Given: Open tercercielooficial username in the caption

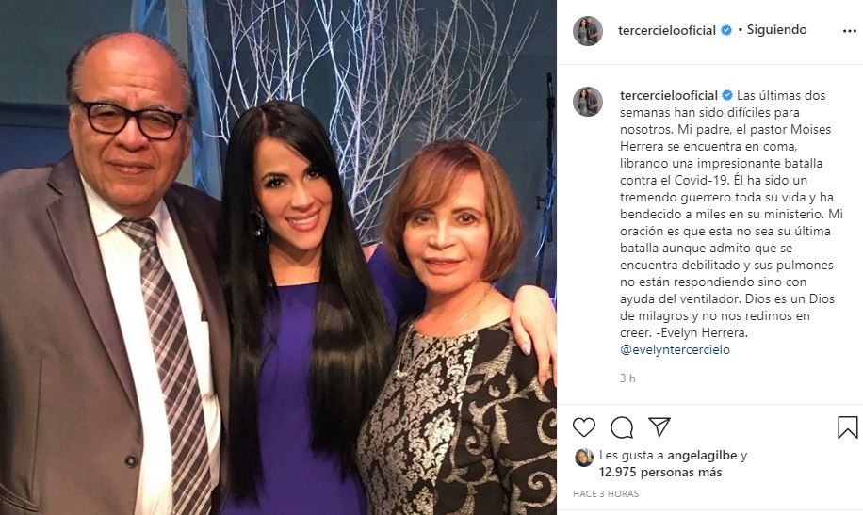Looking at the screenshot, I should pos(669,95).
